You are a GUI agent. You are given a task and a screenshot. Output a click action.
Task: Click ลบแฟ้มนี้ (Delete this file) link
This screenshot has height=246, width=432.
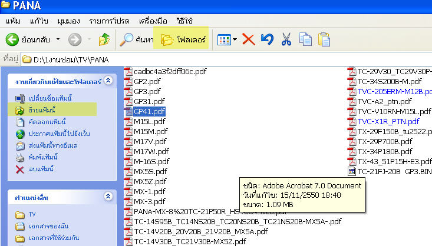point(41,169)
